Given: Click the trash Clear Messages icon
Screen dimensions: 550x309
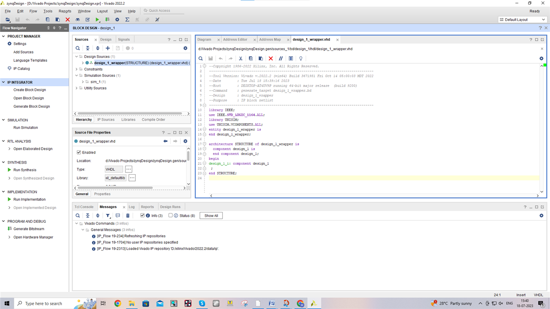Looking at the screenshot, I should pyautogui.click(x=128, y=215).
